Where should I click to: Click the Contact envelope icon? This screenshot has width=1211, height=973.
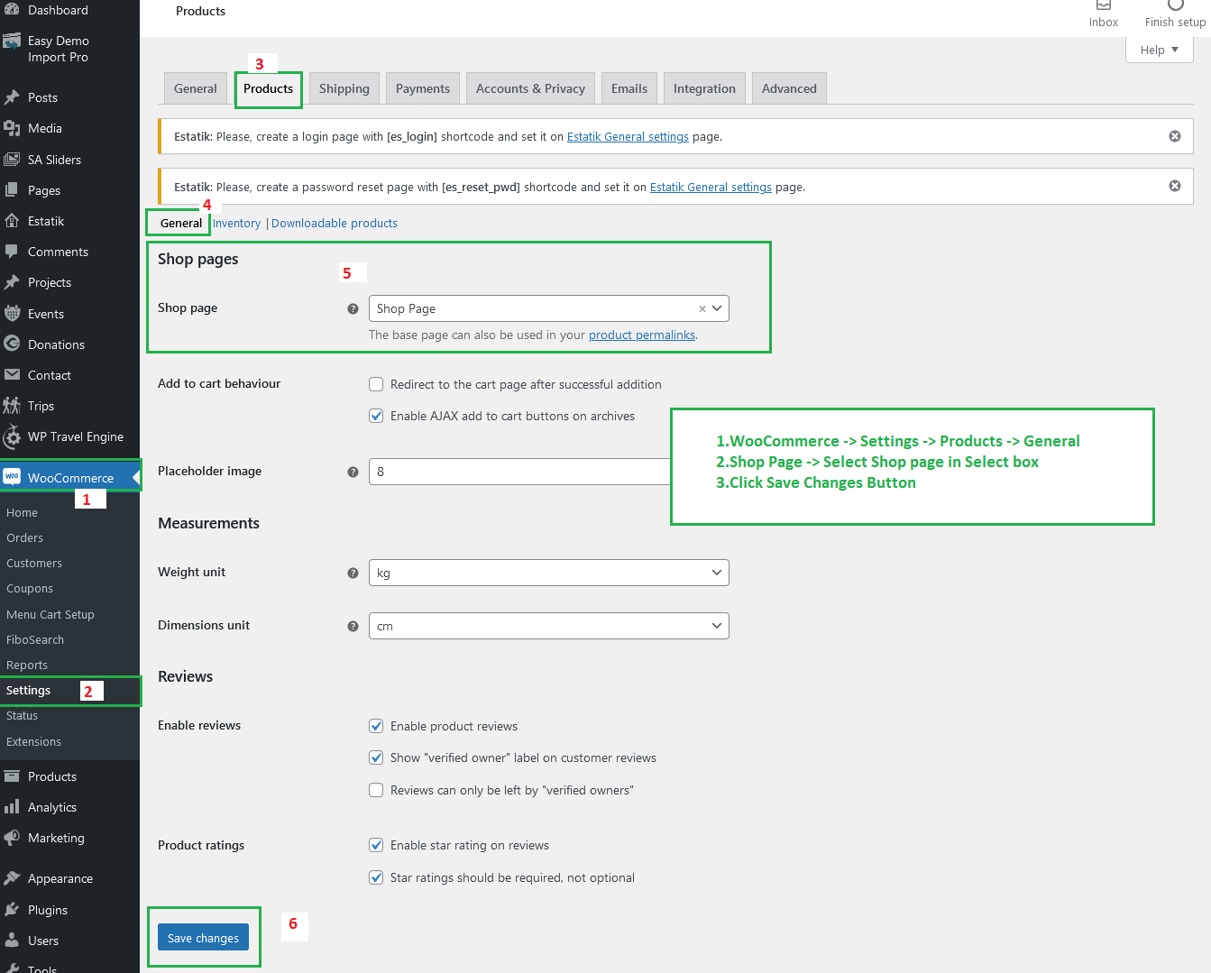(x=12, y=375)
